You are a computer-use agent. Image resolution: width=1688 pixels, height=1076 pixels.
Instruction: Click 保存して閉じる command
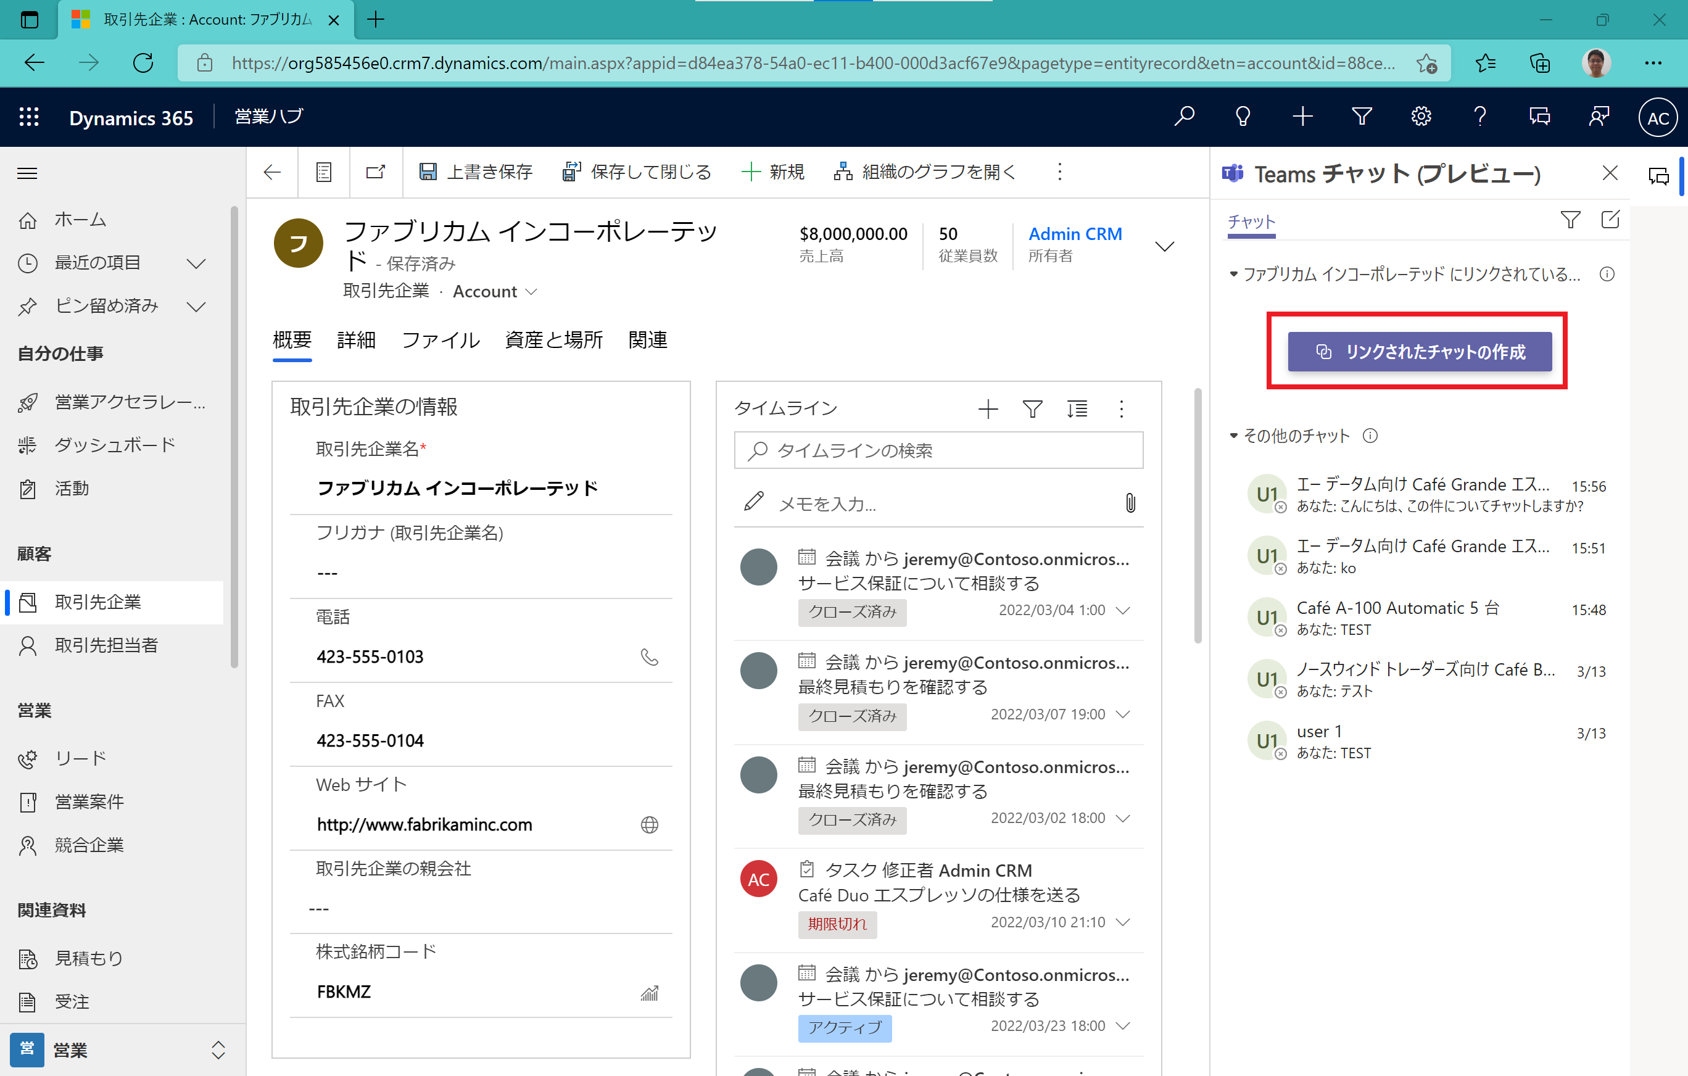click(637, 172)
